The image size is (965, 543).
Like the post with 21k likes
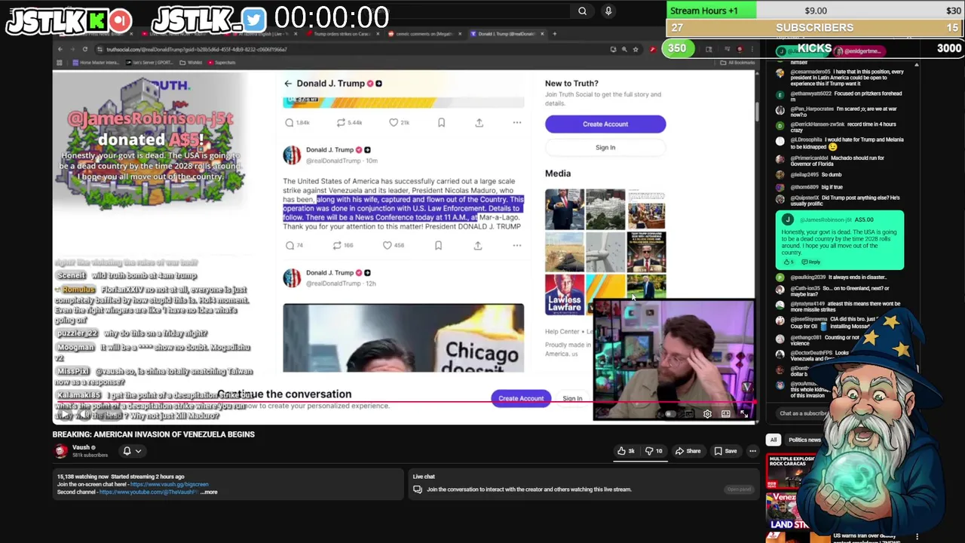click(394, 122)
